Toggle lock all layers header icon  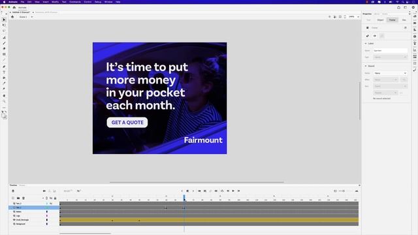pyautogui.click(x=55, y=198)
